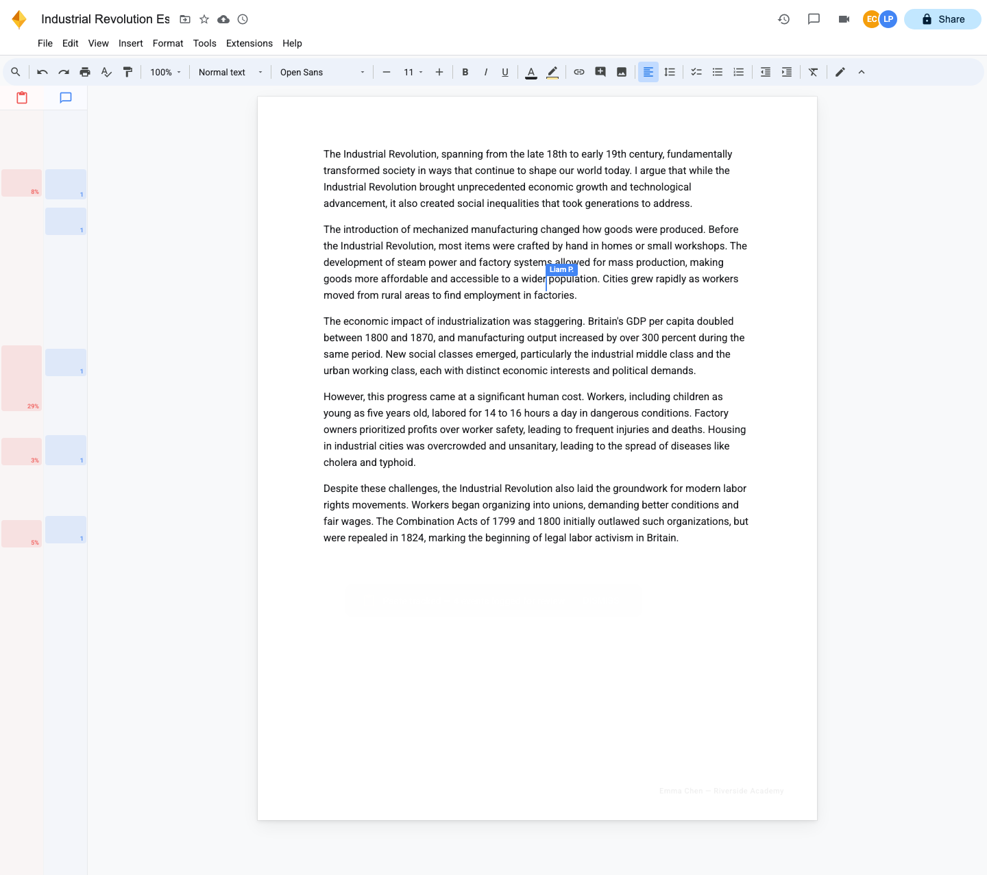Toggle bulleted list

point(717,72)
